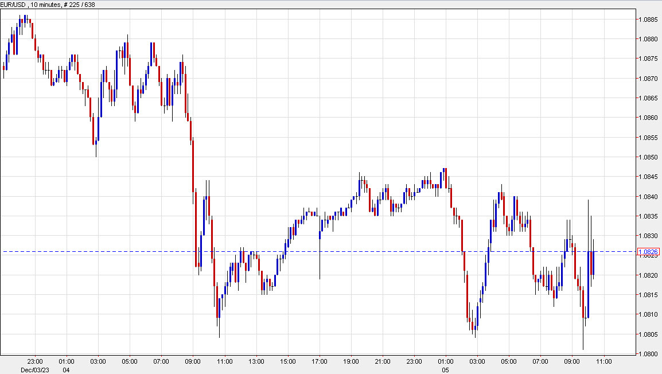
Task: Click the 1.0880 price axis label
Action: pos(648,39)
